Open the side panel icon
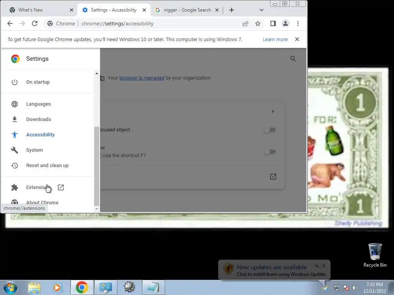This screenshot has width=394, height=295. click(x=273, y=23)
